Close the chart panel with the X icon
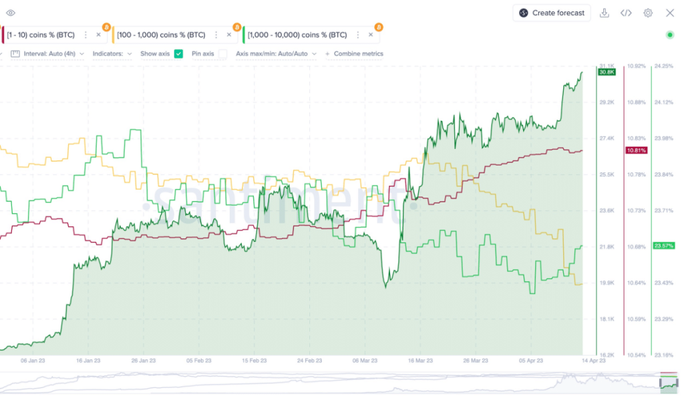Viewport: 684px width, 400px height. pos(670,13)
